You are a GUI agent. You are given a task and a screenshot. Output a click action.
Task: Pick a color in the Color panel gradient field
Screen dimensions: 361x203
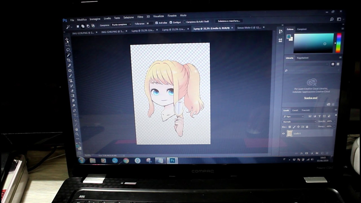tap(313, 43)
